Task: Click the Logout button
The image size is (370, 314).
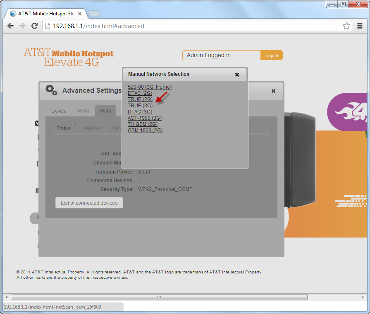Action: [x=271, y=56]
